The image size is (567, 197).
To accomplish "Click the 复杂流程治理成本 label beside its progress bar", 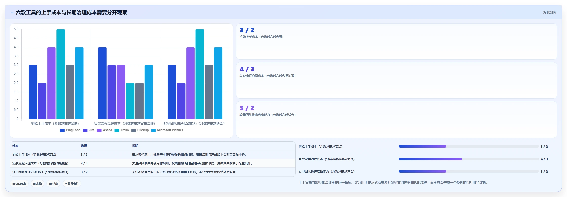I will pyautogui.click(x=327, y=159).
